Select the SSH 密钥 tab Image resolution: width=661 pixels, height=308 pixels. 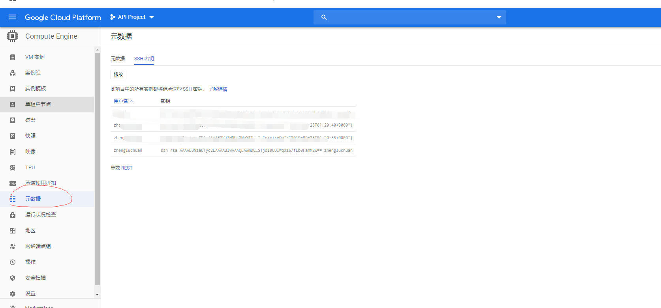pos(144,59)
